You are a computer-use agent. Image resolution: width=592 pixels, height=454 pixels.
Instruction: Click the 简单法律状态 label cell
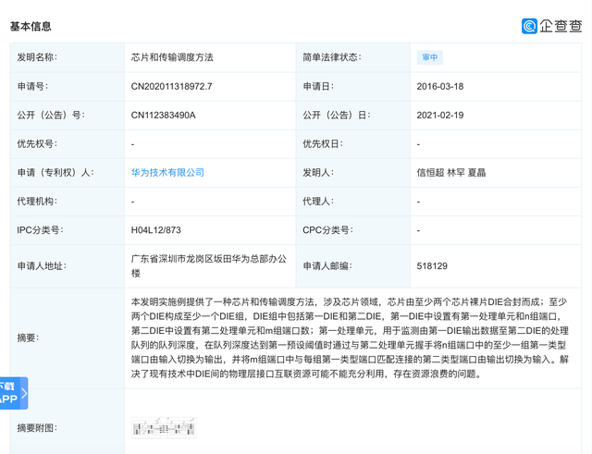click(x=353, y=57)
